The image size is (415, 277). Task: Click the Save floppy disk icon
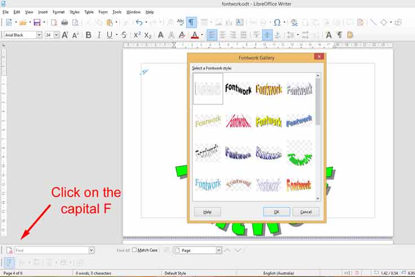37,23
